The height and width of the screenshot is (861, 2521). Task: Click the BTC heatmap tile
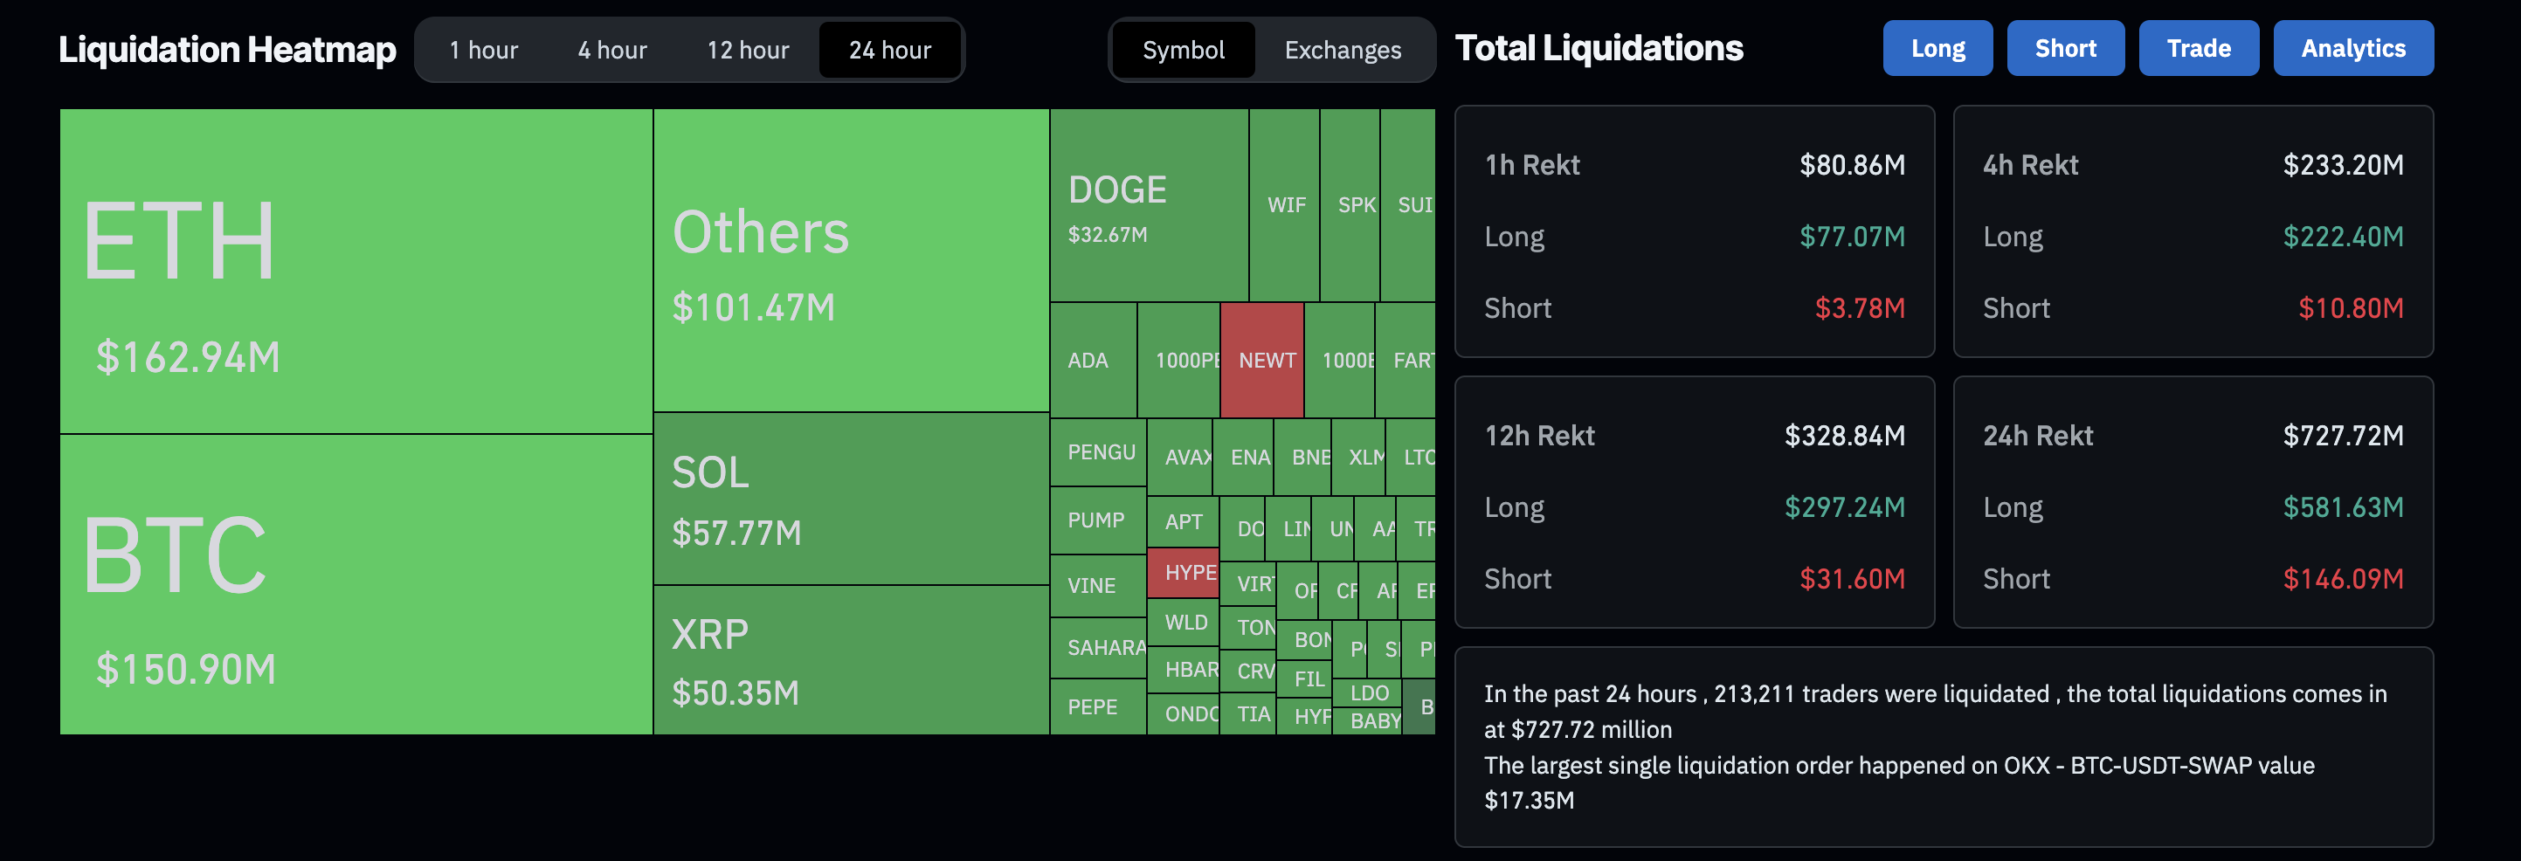(356, 584)
